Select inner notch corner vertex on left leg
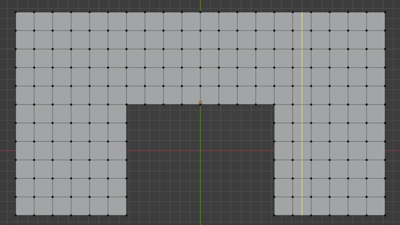 click(127, 105)
